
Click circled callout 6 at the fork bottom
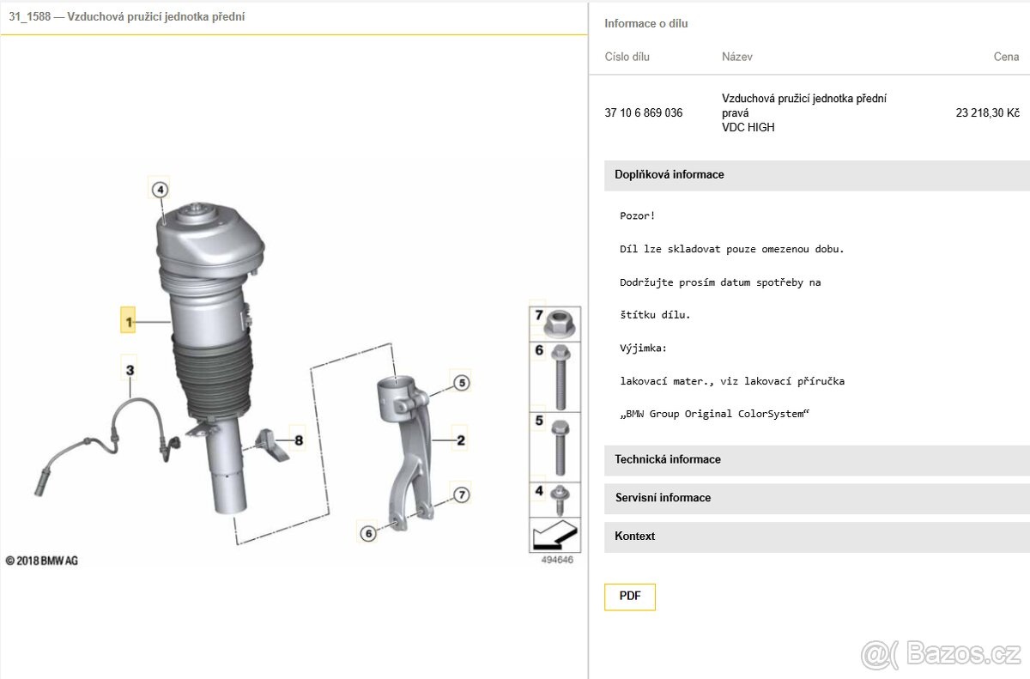pyautogui.click(x=367, y=534)
